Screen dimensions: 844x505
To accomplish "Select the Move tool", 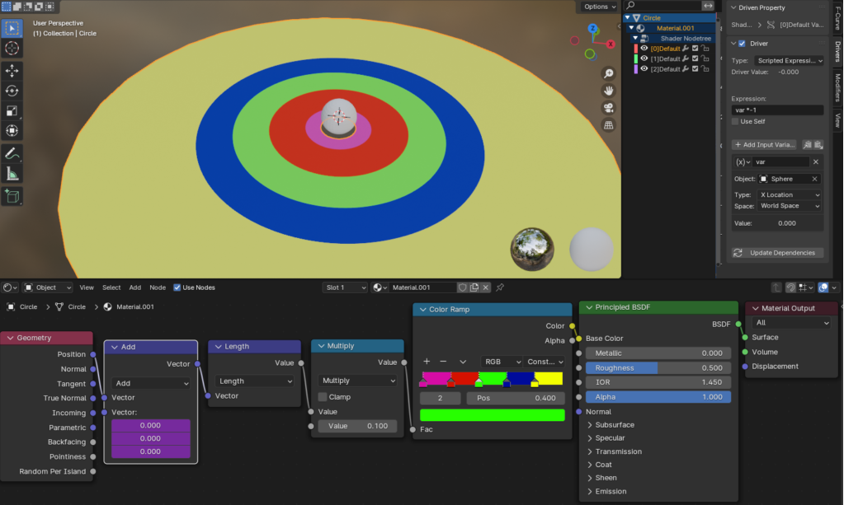I will click(12, 72).
